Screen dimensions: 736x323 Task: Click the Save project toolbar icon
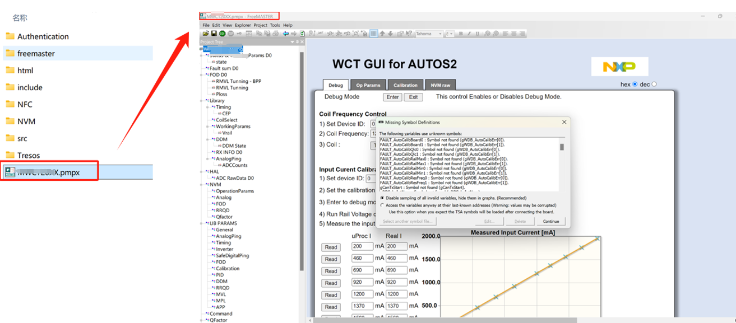(x=214, y=34)
